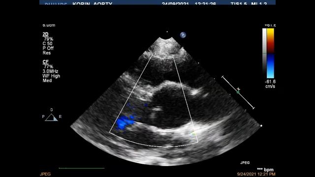
Task: Click the bpm heart rate readout
Action: click(265, 170)
